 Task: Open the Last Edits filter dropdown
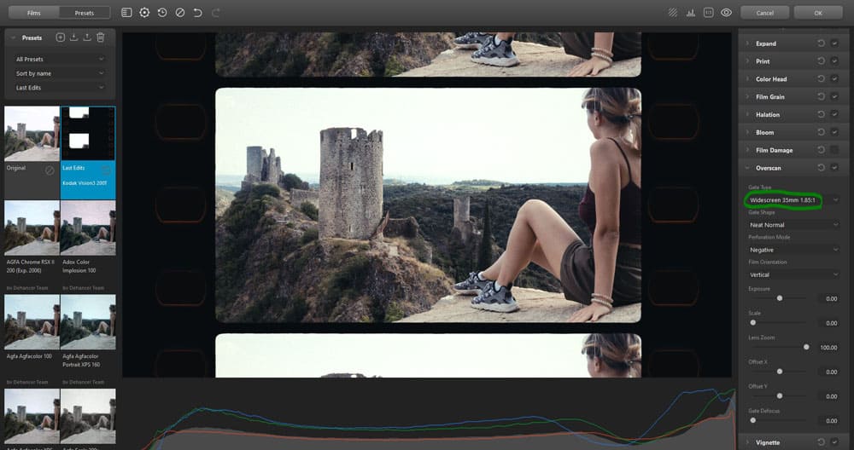60,88
